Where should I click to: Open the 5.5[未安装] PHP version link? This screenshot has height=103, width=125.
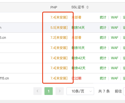[x=59, y=28]
